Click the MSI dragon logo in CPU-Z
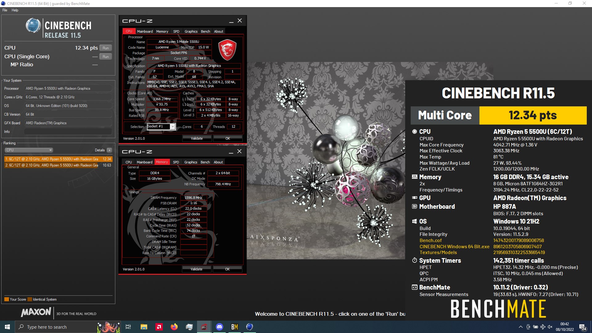Viewport: 592px width, 333px height. [227, 50]
